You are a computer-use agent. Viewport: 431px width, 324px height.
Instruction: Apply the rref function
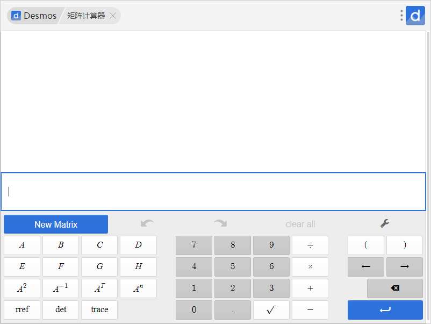22,310
